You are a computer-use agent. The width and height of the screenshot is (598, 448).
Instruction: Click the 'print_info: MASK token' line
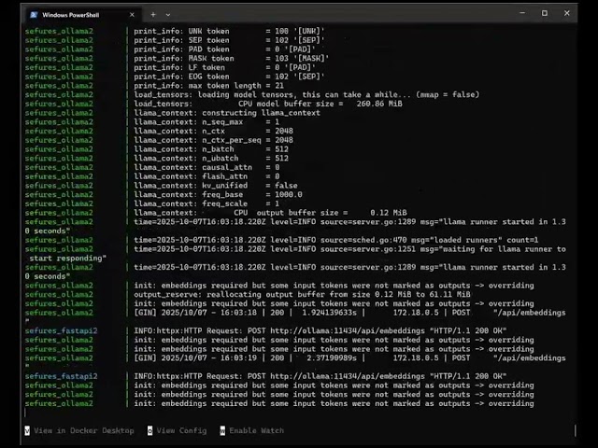coord(231,58)
